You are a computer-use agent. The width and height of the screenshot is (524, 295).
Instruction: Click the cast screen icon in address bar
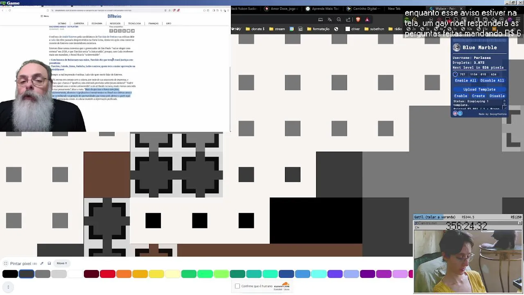pyautogui.click(x=321, y=19)
